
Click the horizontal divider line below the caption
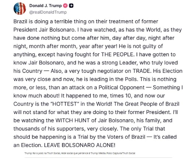[x=98, y=158]
